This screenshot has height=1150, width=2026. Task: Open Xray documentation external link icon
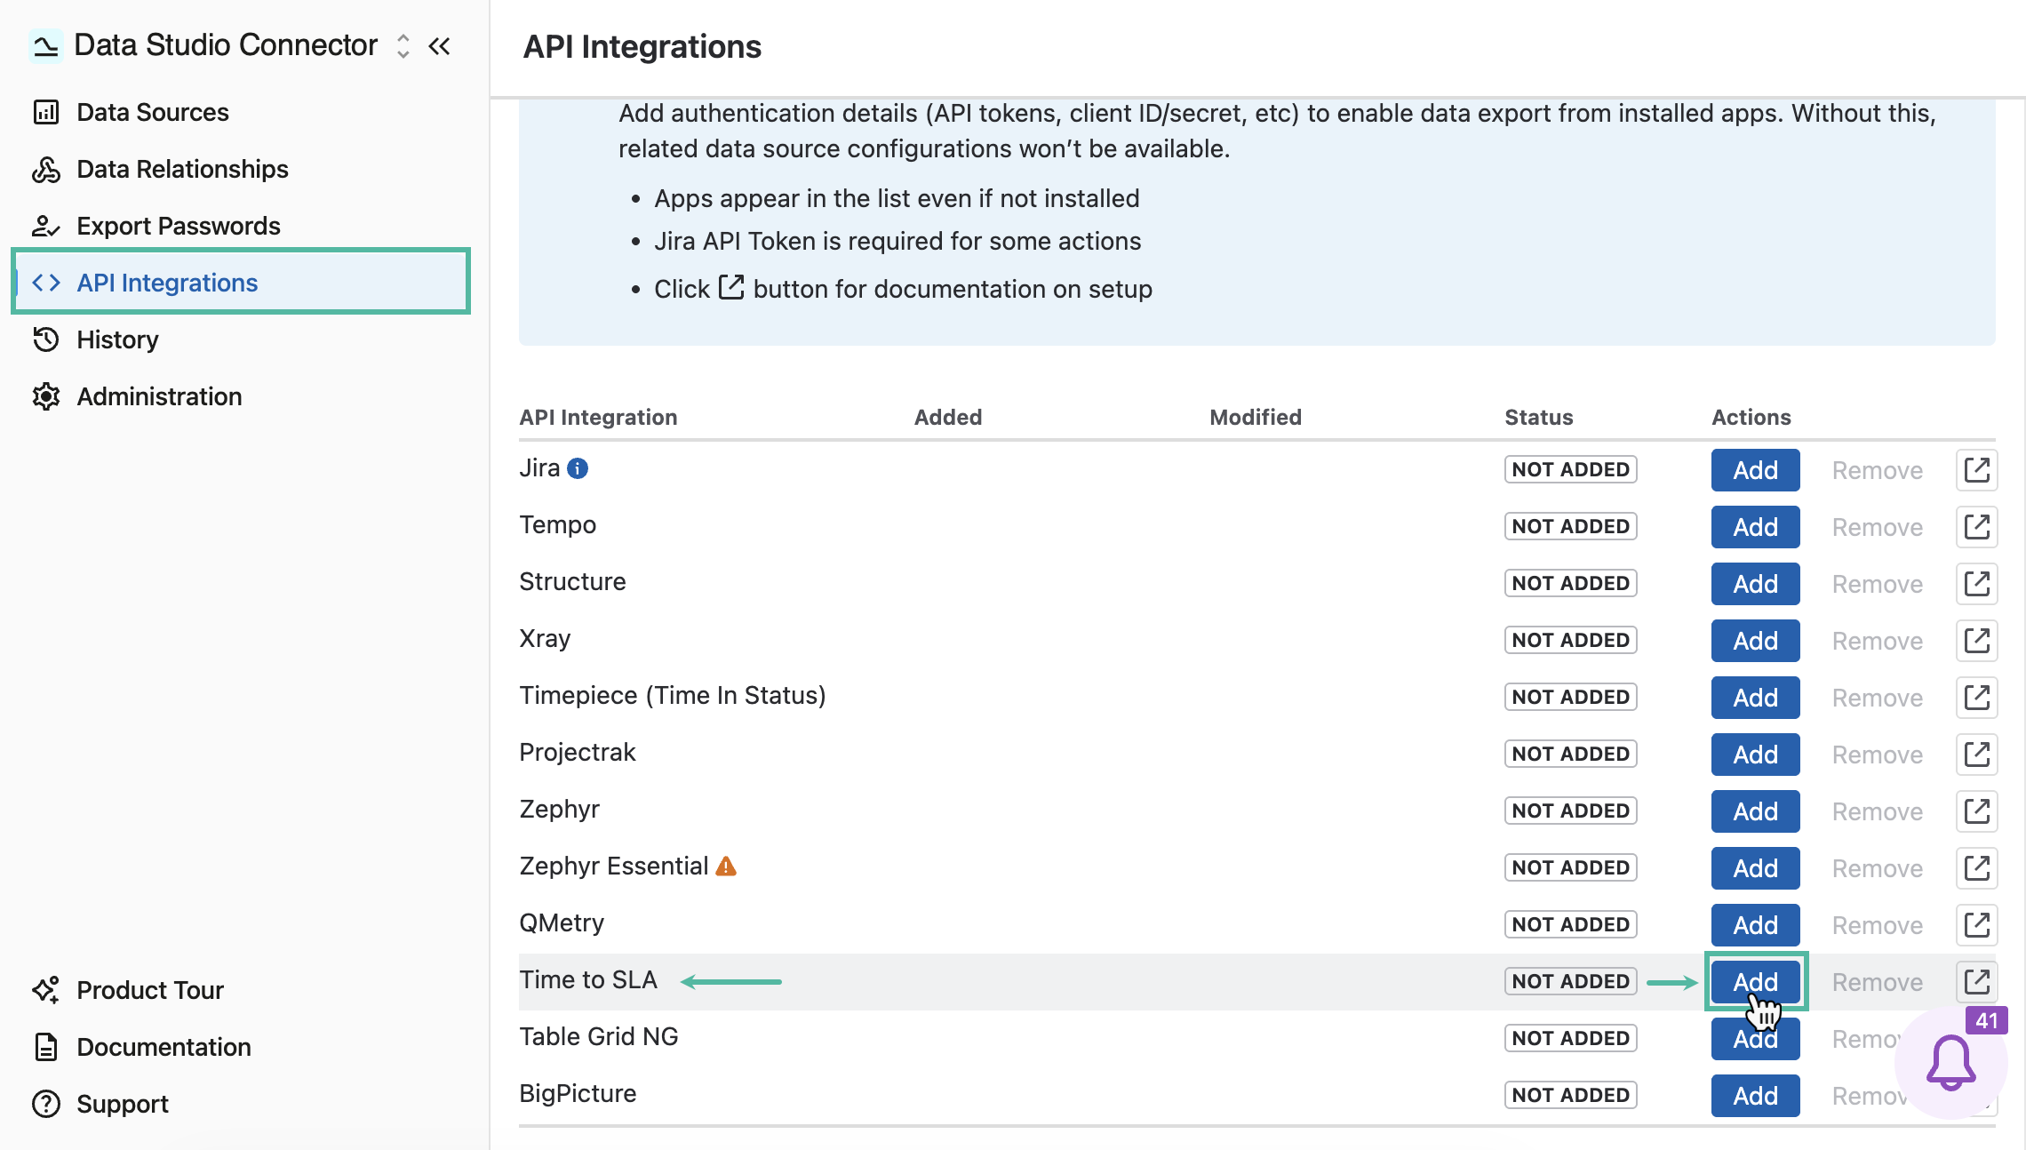coord(1976,641)
